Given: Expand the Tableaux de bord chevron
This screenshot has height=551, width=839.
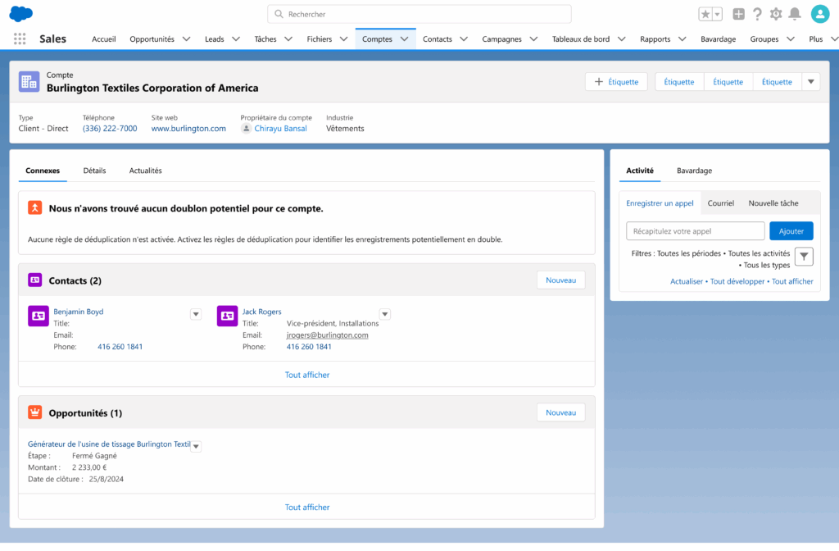Looking at the screenshot, I should pos(622,39).
